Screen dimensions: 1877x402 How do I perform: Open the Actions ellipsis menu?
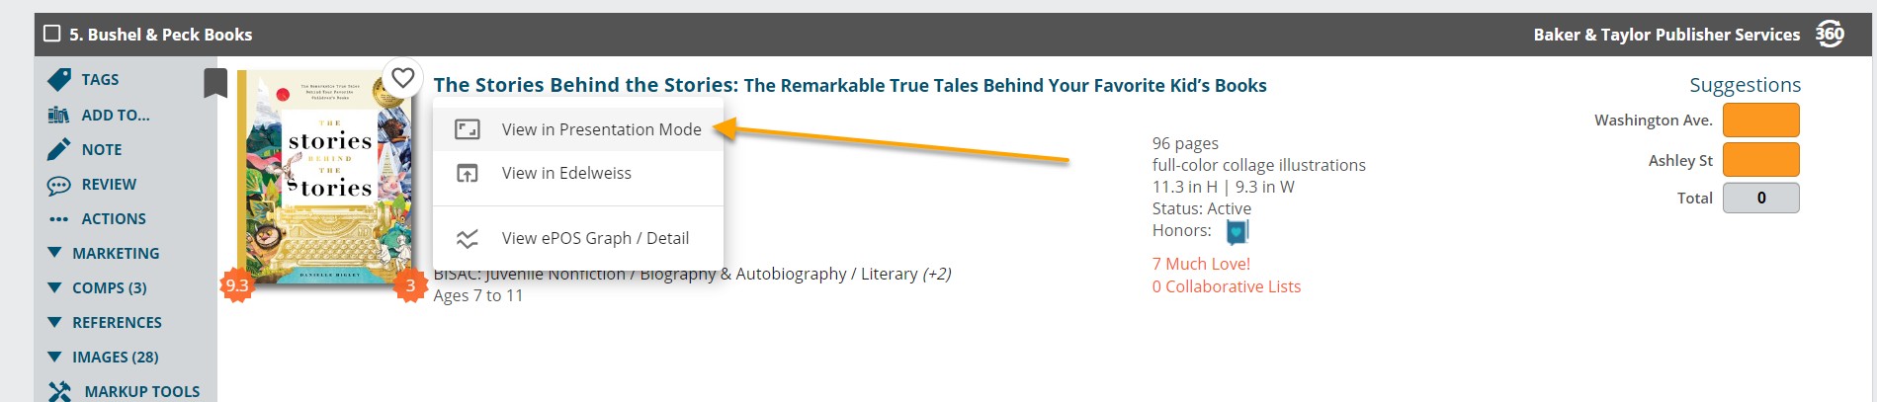tap(58, 219)
